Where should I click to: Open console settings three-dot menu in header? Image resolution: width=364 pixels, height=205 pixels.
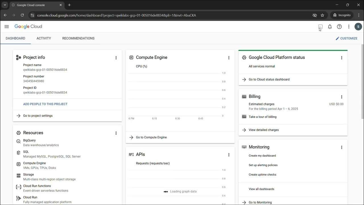click(349, 26)
